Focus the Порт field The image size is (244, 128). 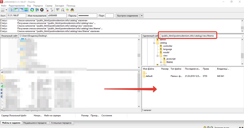pos(110,15)
